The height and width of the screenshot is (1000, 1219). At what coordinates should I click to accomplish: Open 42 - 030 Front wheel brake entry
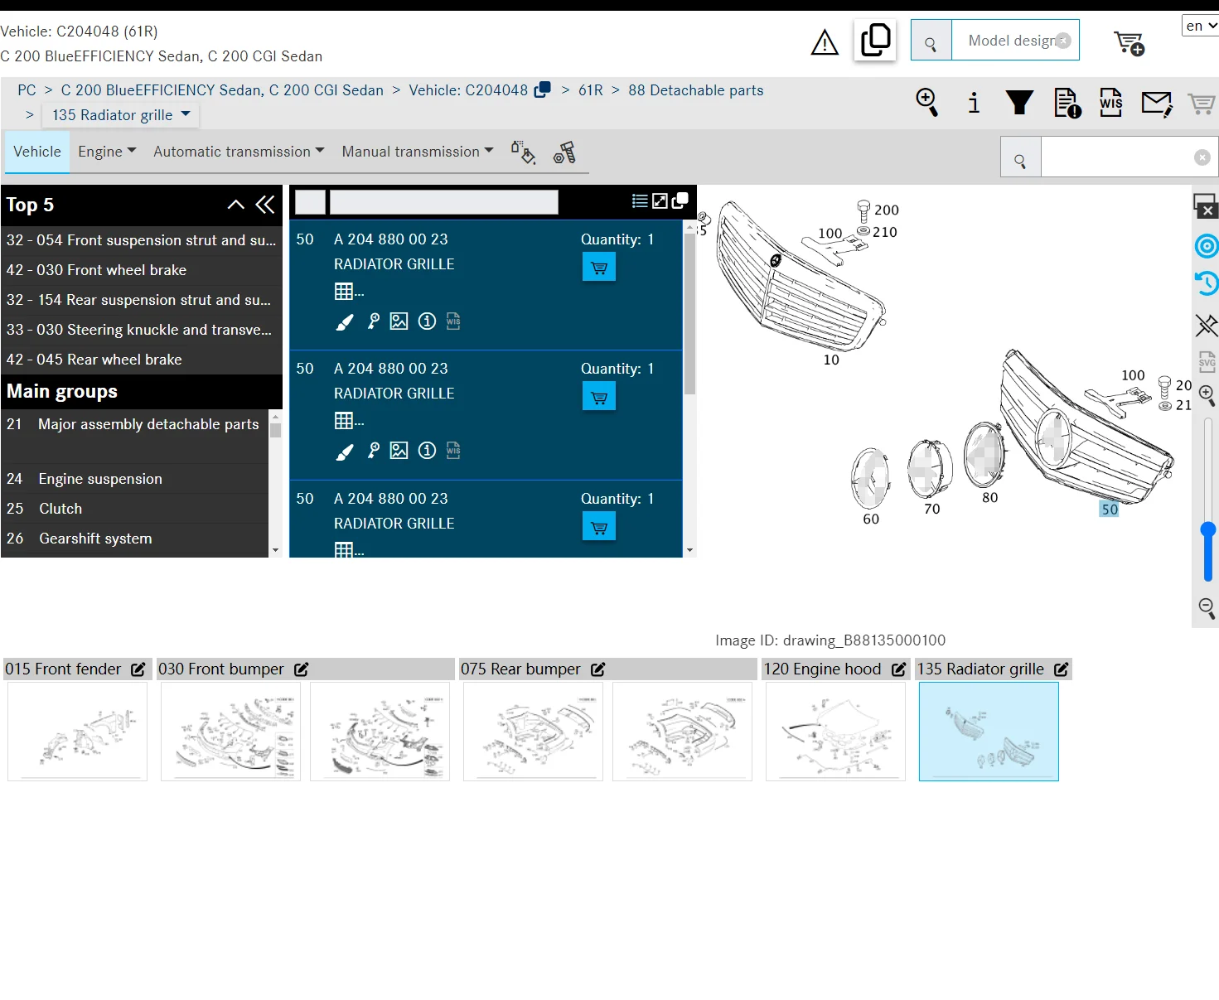142,270
